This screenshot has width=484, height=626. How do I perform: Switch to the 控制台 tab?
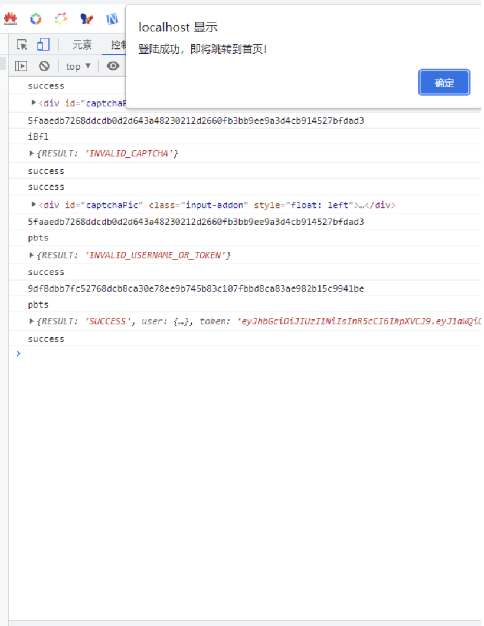point(118,44)
